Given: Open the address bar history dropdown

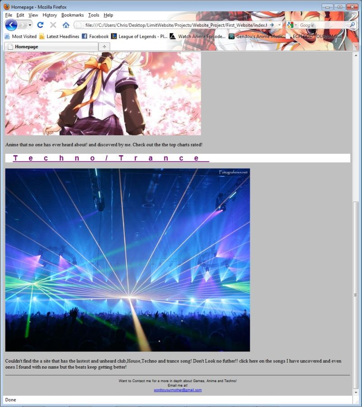Looking at the screenshot, I should coord(279,25).
